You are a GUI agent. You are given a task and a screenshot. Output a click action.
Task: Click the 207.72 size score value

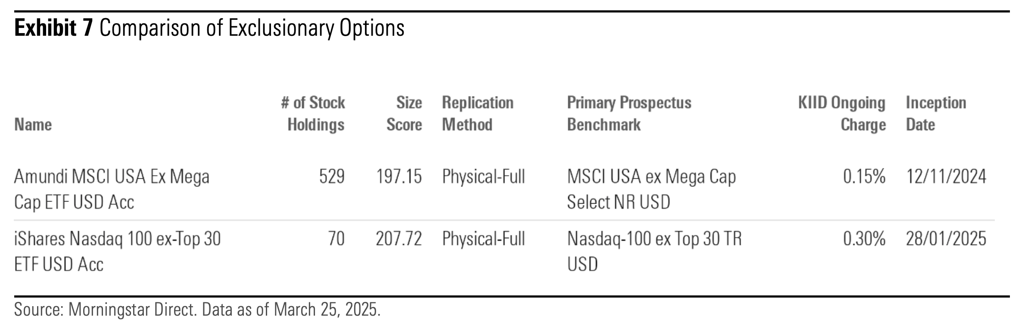point(399,239)
